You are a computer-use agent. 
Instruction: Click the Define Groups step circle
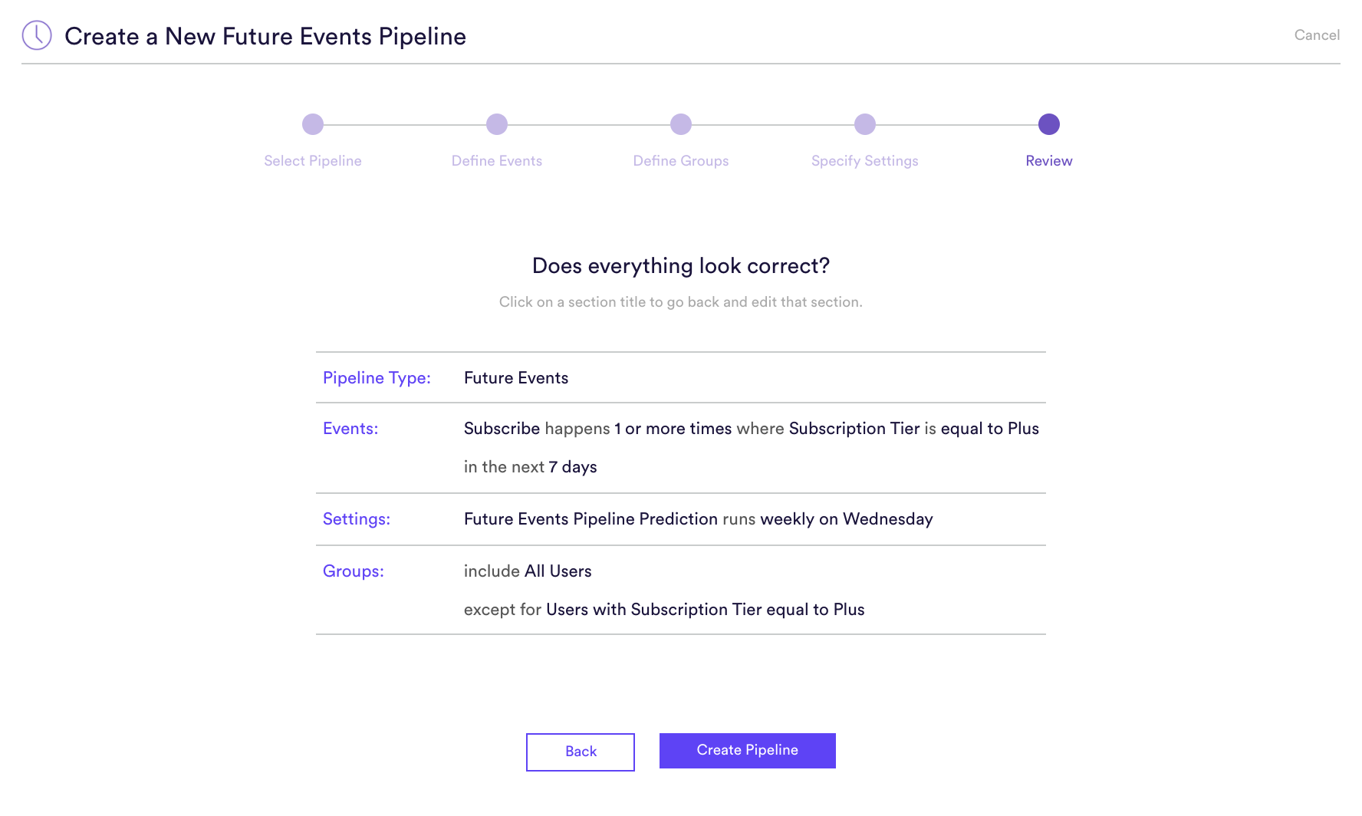(681, 124)
